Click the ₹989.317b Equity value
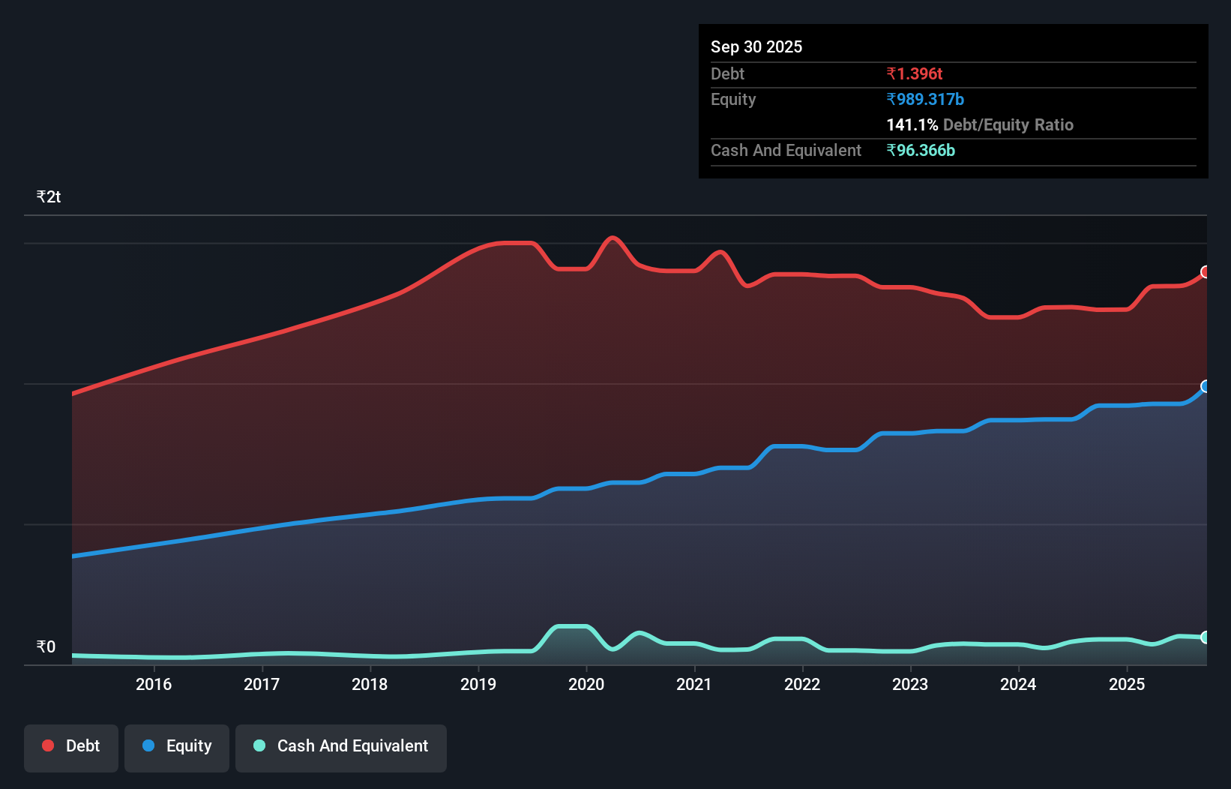The height and width of the screenshot is (789, 1231). [925, 99]
